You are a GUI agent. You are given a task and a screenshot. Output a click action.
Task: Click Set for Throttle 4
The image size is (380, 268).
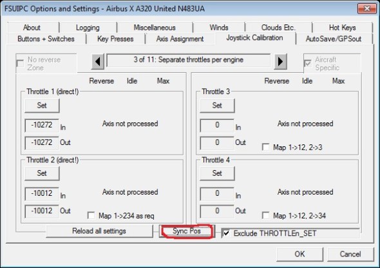pos(217,173)
